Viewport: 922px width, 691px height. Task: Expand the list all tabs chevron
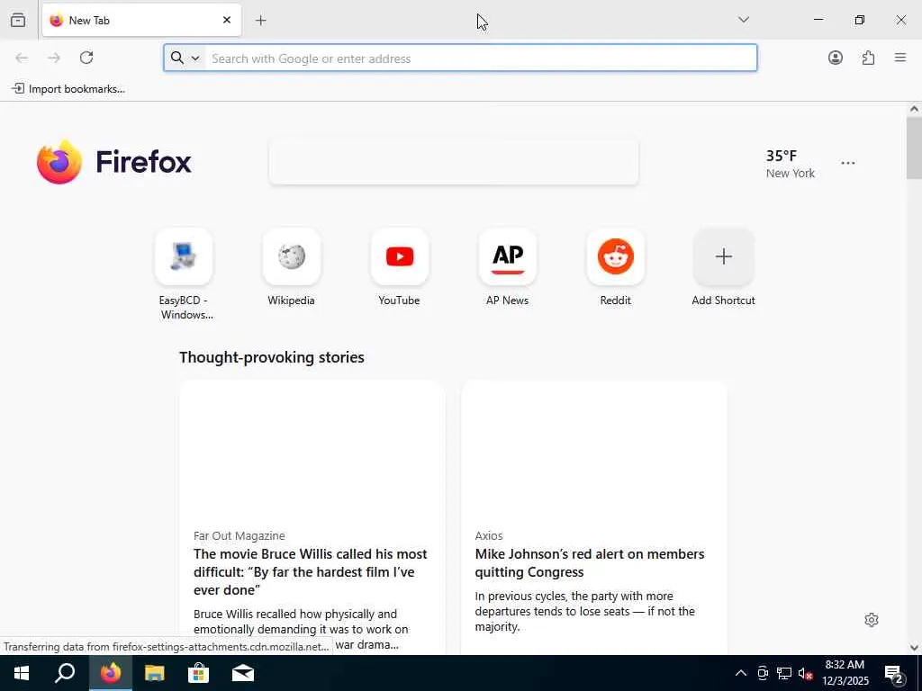point(744,20)
